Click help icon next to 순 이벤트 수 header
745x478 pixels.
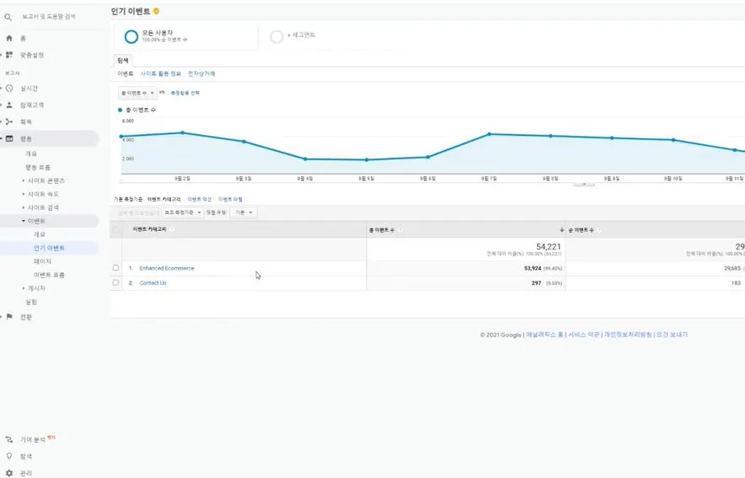coord(599,230)
